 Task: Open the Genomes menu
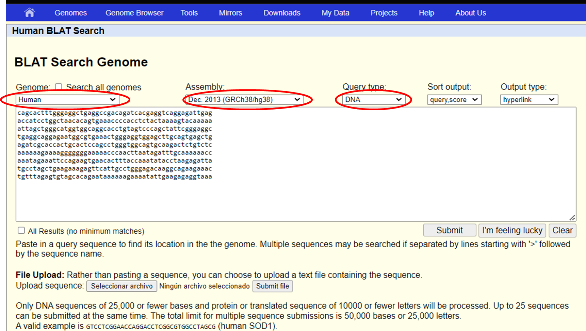(70, 13)
